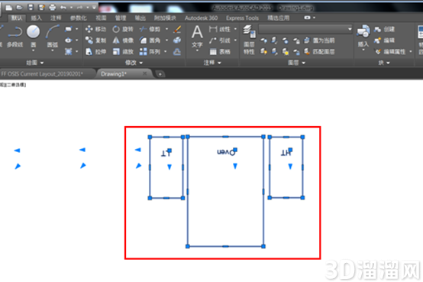
Task: Click the grip on the Oven text
Action: [235, 150]
